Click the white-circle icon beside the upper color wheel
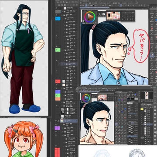 [104, 14]
